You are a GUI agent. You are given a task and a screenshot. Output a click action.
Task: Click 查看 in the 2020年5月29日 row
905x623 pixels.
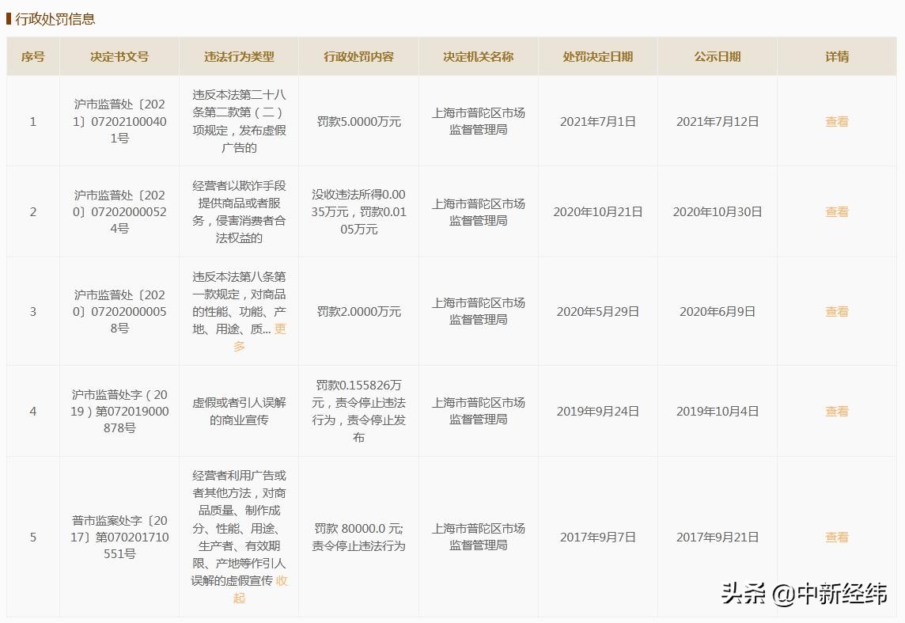(836, 311)
